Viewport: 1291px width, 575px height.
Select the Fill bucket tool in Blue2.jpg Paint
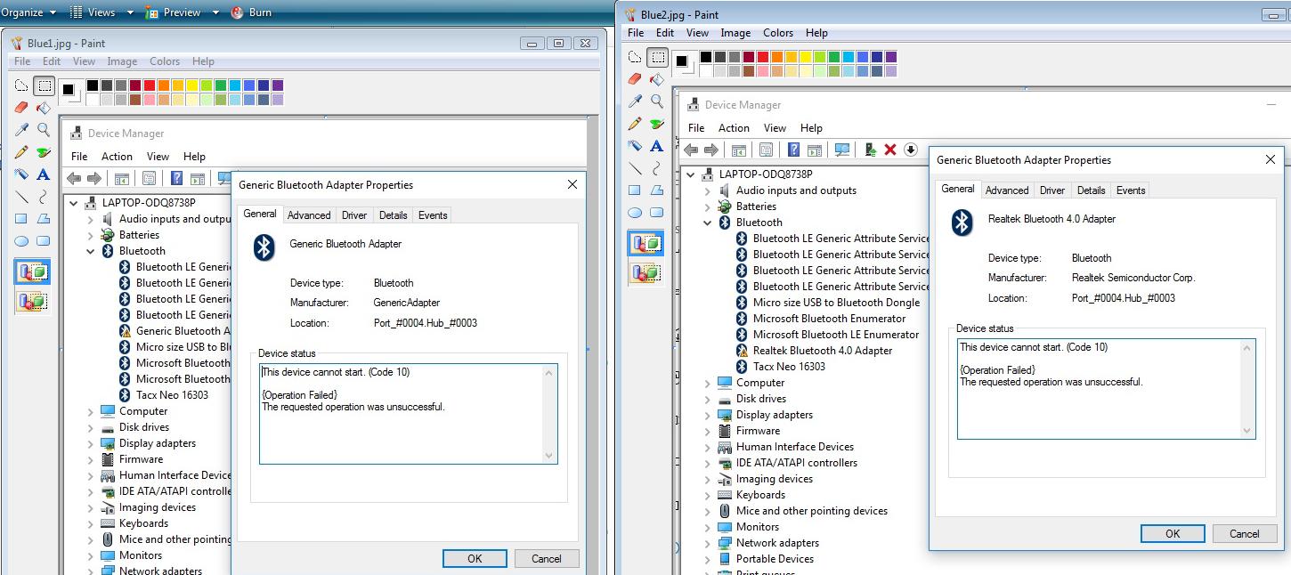coord(657,79)
